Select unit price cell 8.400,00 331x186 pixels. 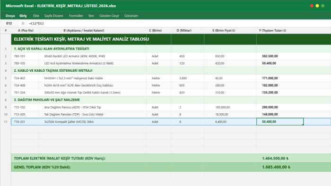221,122
